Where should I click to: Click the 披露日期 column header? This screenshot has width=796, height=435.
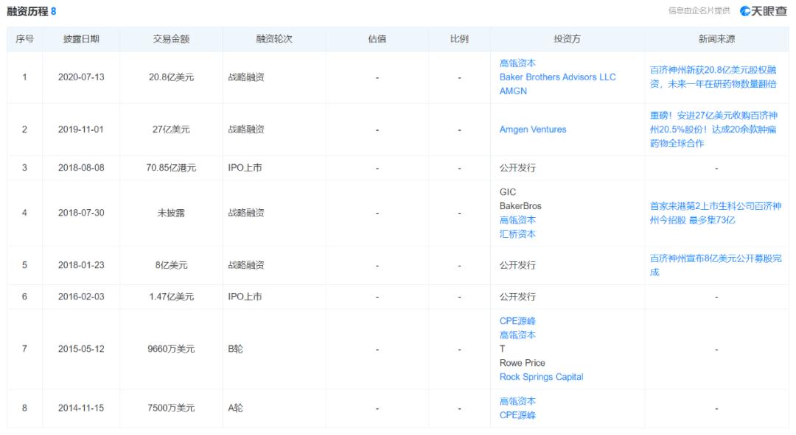click(x=81, y=39)
